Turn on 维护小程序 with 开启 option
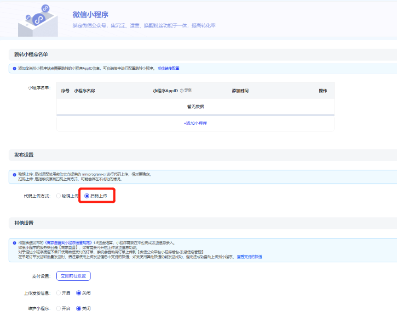The image size is (397, 327). (58, 308)
